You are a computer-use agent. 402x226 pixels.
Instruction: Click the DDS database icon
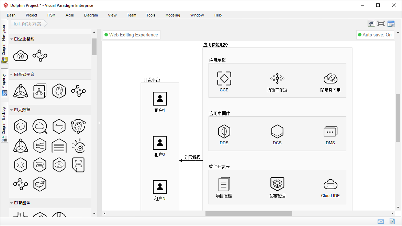[x=224, y=132]
